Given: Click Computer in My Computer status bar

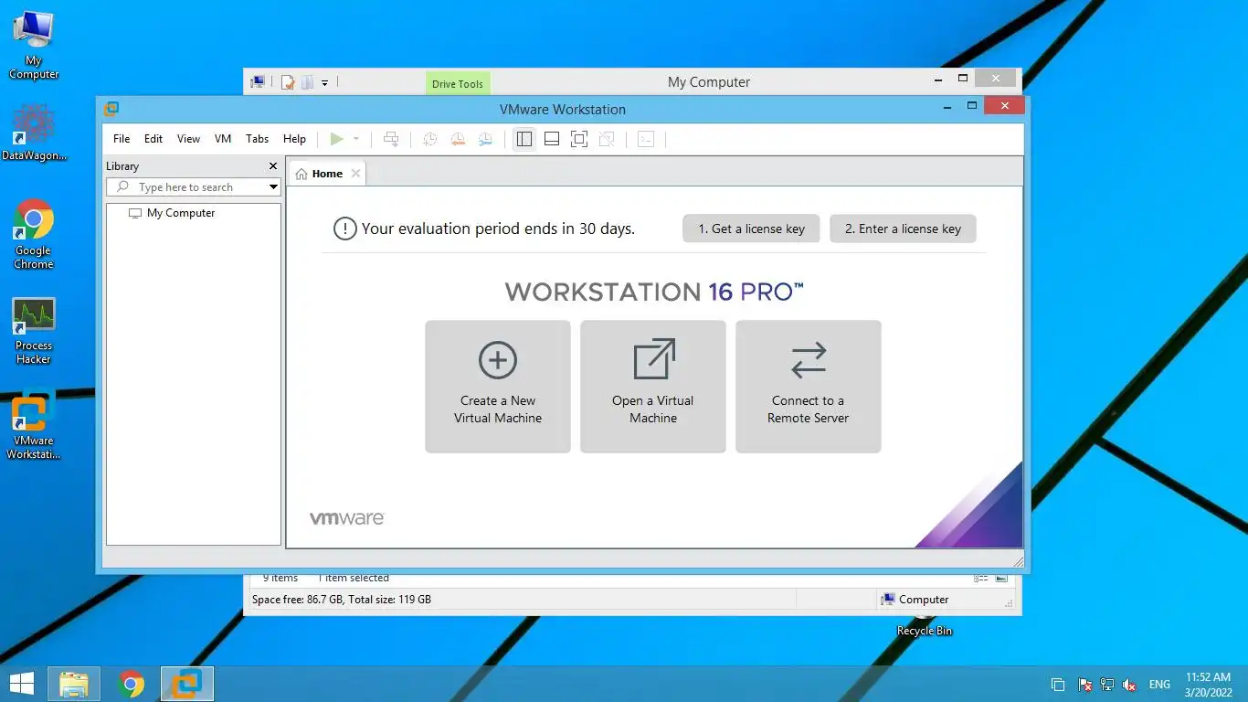Looking at the screenshot, I should pos(915,600).
